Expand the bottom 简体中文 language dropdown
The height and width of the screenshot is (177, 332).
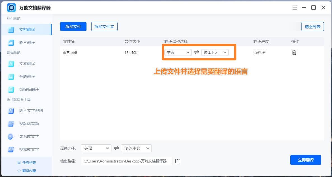[136, 148]
